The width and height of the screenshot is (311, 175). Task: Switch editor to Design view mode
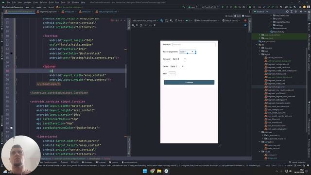click(x=246, y=16)
